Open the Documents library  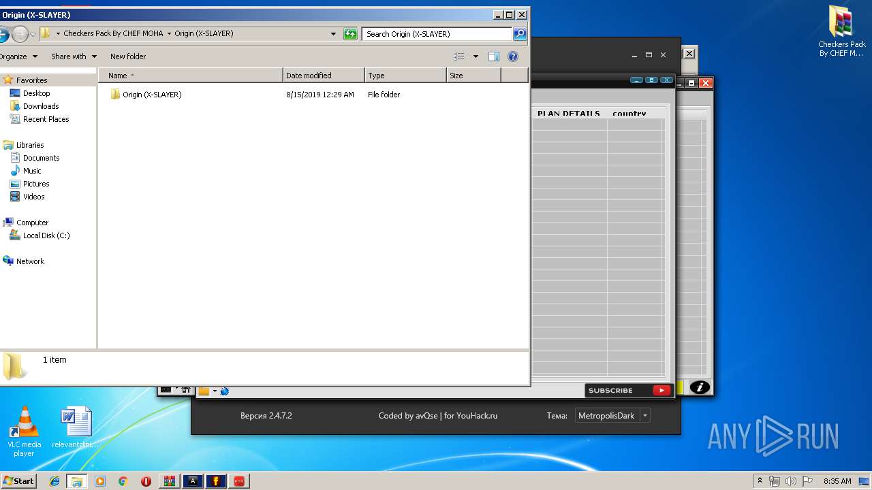tap(41, 158)
